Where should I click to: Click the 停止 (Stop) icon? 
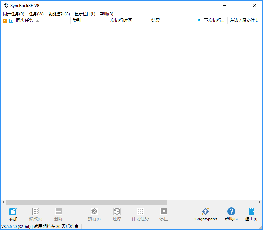[163, 211]
